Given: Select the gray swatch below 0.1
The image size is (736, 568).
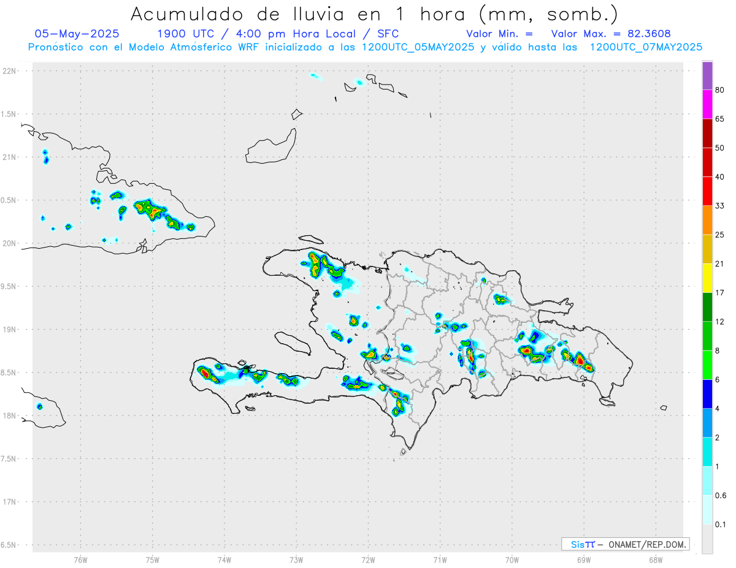Looking at the screenshot, I should click(x=707, y=539).
